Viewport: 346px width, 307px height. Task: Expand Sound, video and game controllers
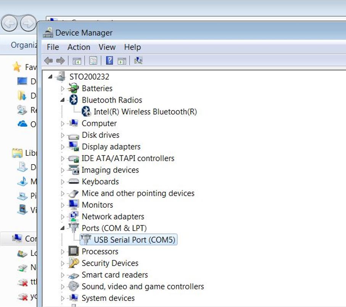tap(63, 287)
